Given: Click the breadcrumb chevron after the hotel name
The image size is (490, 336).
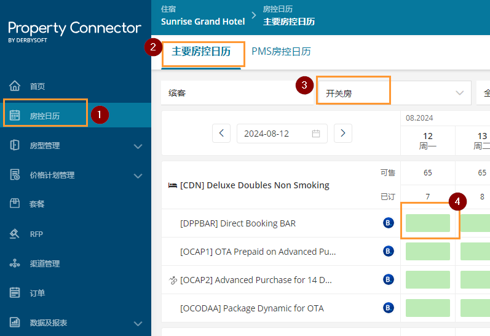Looking at the screenshot, I should pyautogui.click(x=254, y=15).
